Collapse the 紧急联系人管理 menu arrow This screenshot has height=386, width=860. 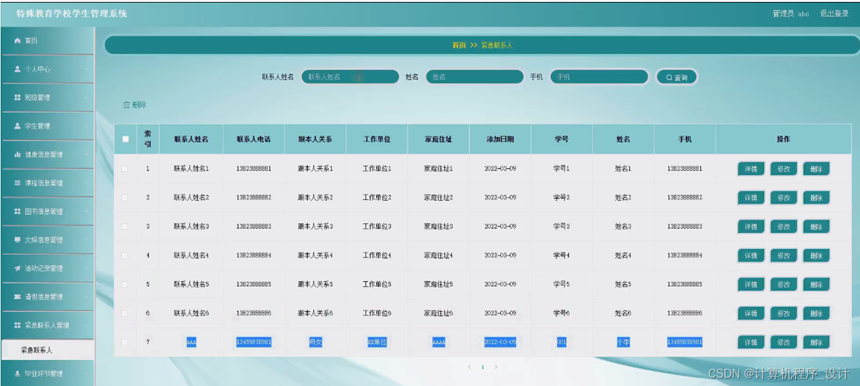[85, 325]
